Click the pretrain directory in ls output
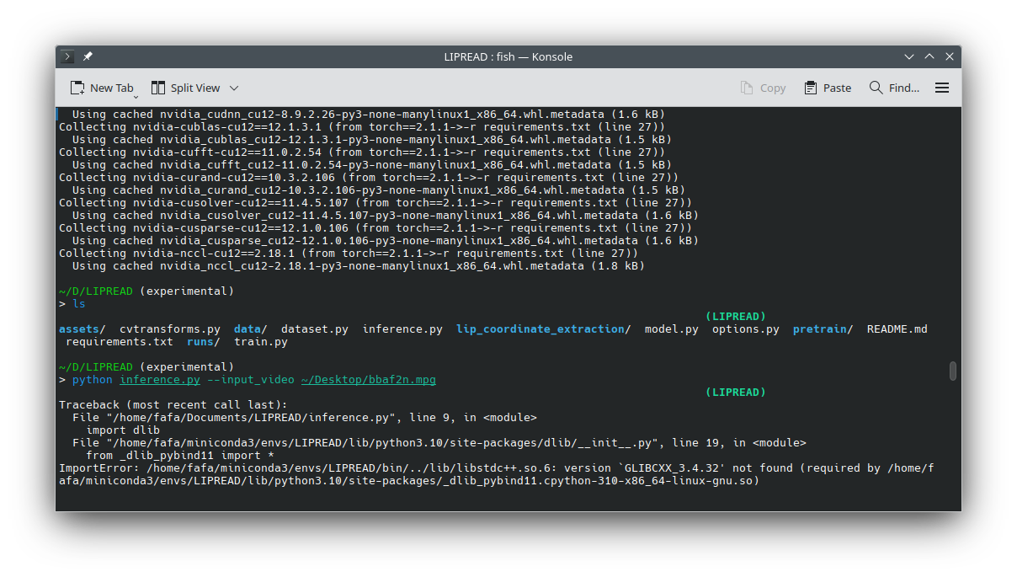1017x577 pixels. pos(819,329)
